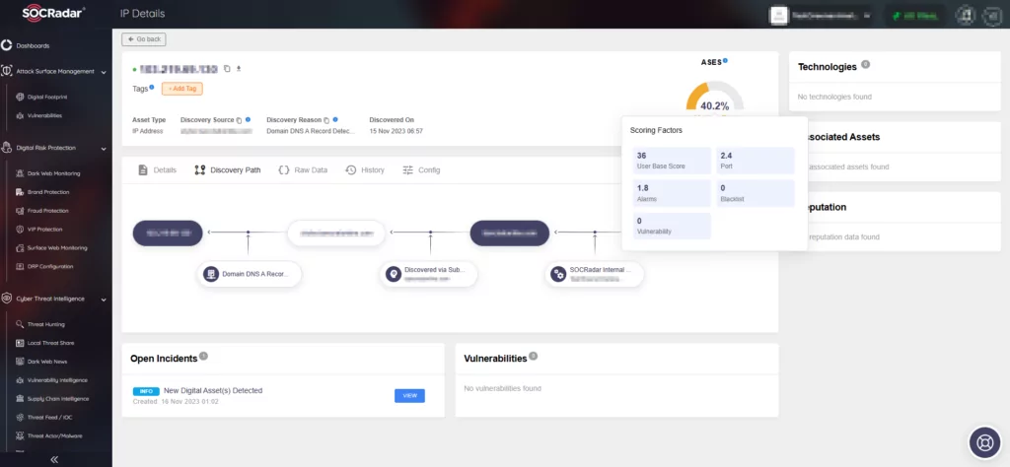The height and width of the screenshot is (467, 1010).
Task: Copy the Discovery Reason value
Action: [326, 120]
